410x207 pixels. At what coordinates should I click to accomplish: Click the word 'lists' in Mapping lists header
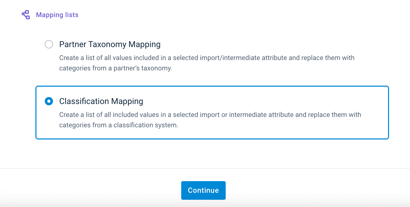coord(72,15)
